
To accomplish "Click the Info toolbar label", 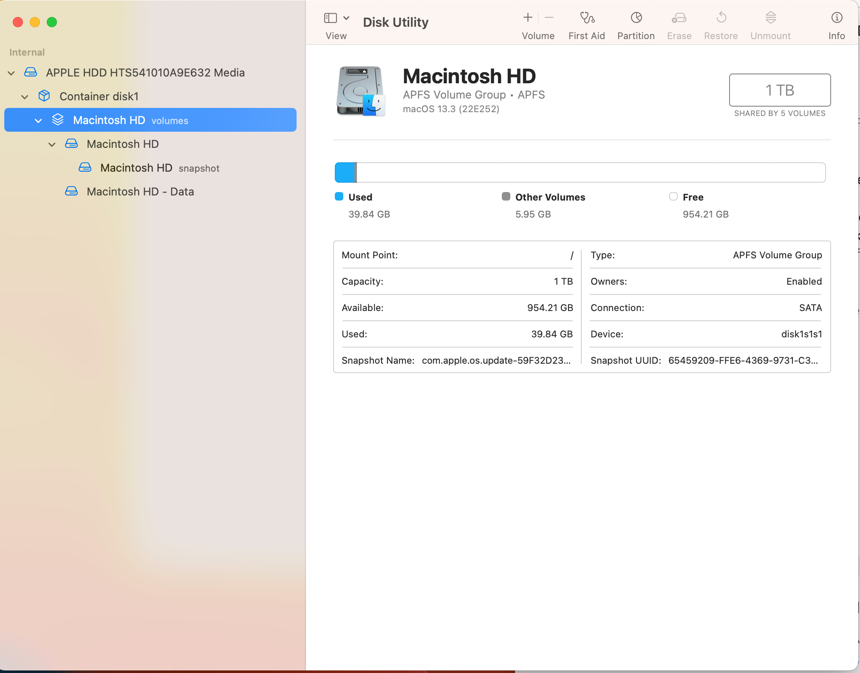I will point(837,36).
